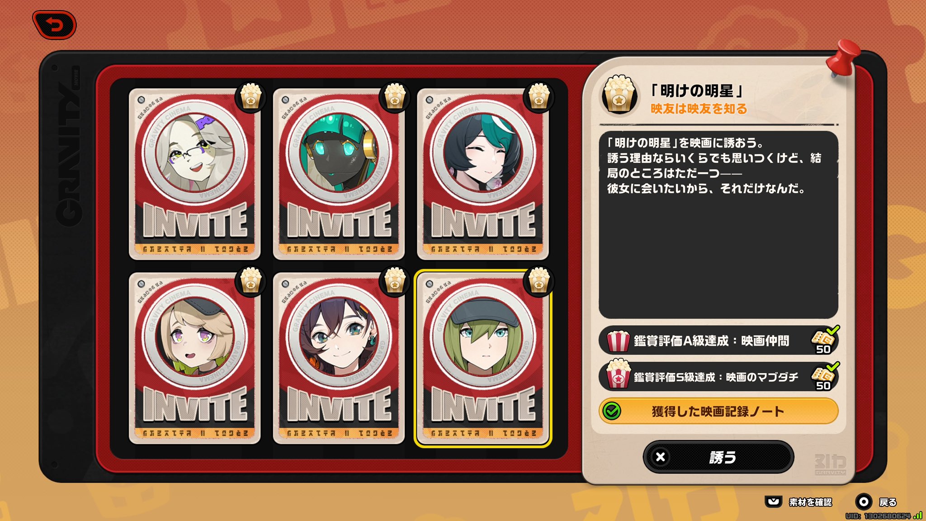Image resolution: width=926 pixels, height=521 pixels.
Task: Open 獲得した映画記録ノート button
Action: pyautogui.click(x=718, y=411)
